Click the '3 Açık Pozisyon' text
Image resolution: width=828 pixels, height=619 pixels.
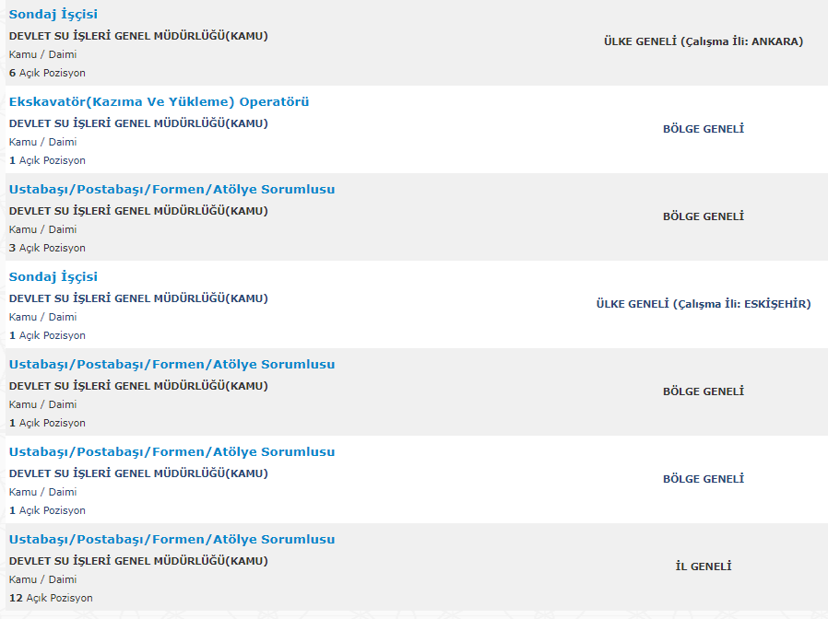pyautogui.click(x=47, y=248)
